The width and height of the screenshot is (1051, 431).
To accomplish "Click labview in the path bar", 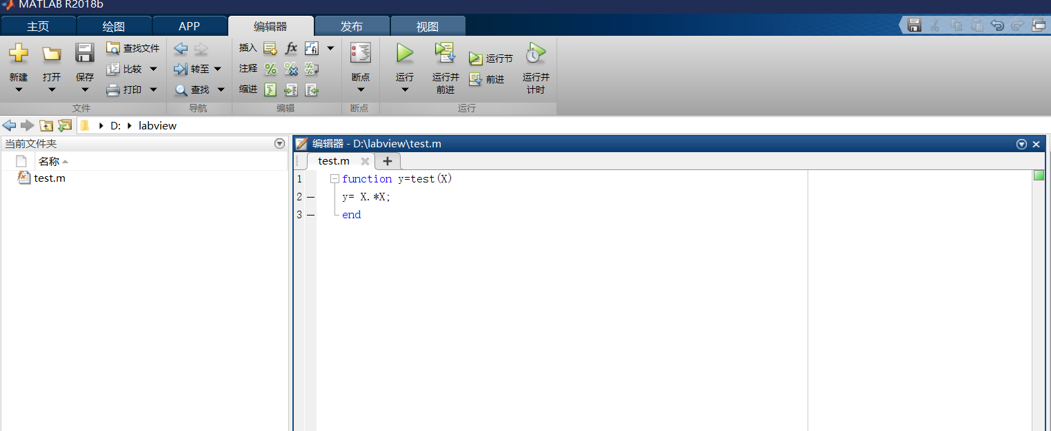I will 157,126.
